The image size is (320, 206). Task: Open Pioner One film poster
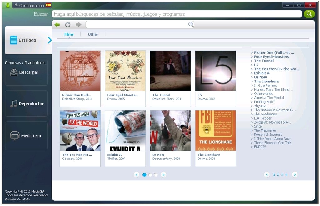[80, 71]
